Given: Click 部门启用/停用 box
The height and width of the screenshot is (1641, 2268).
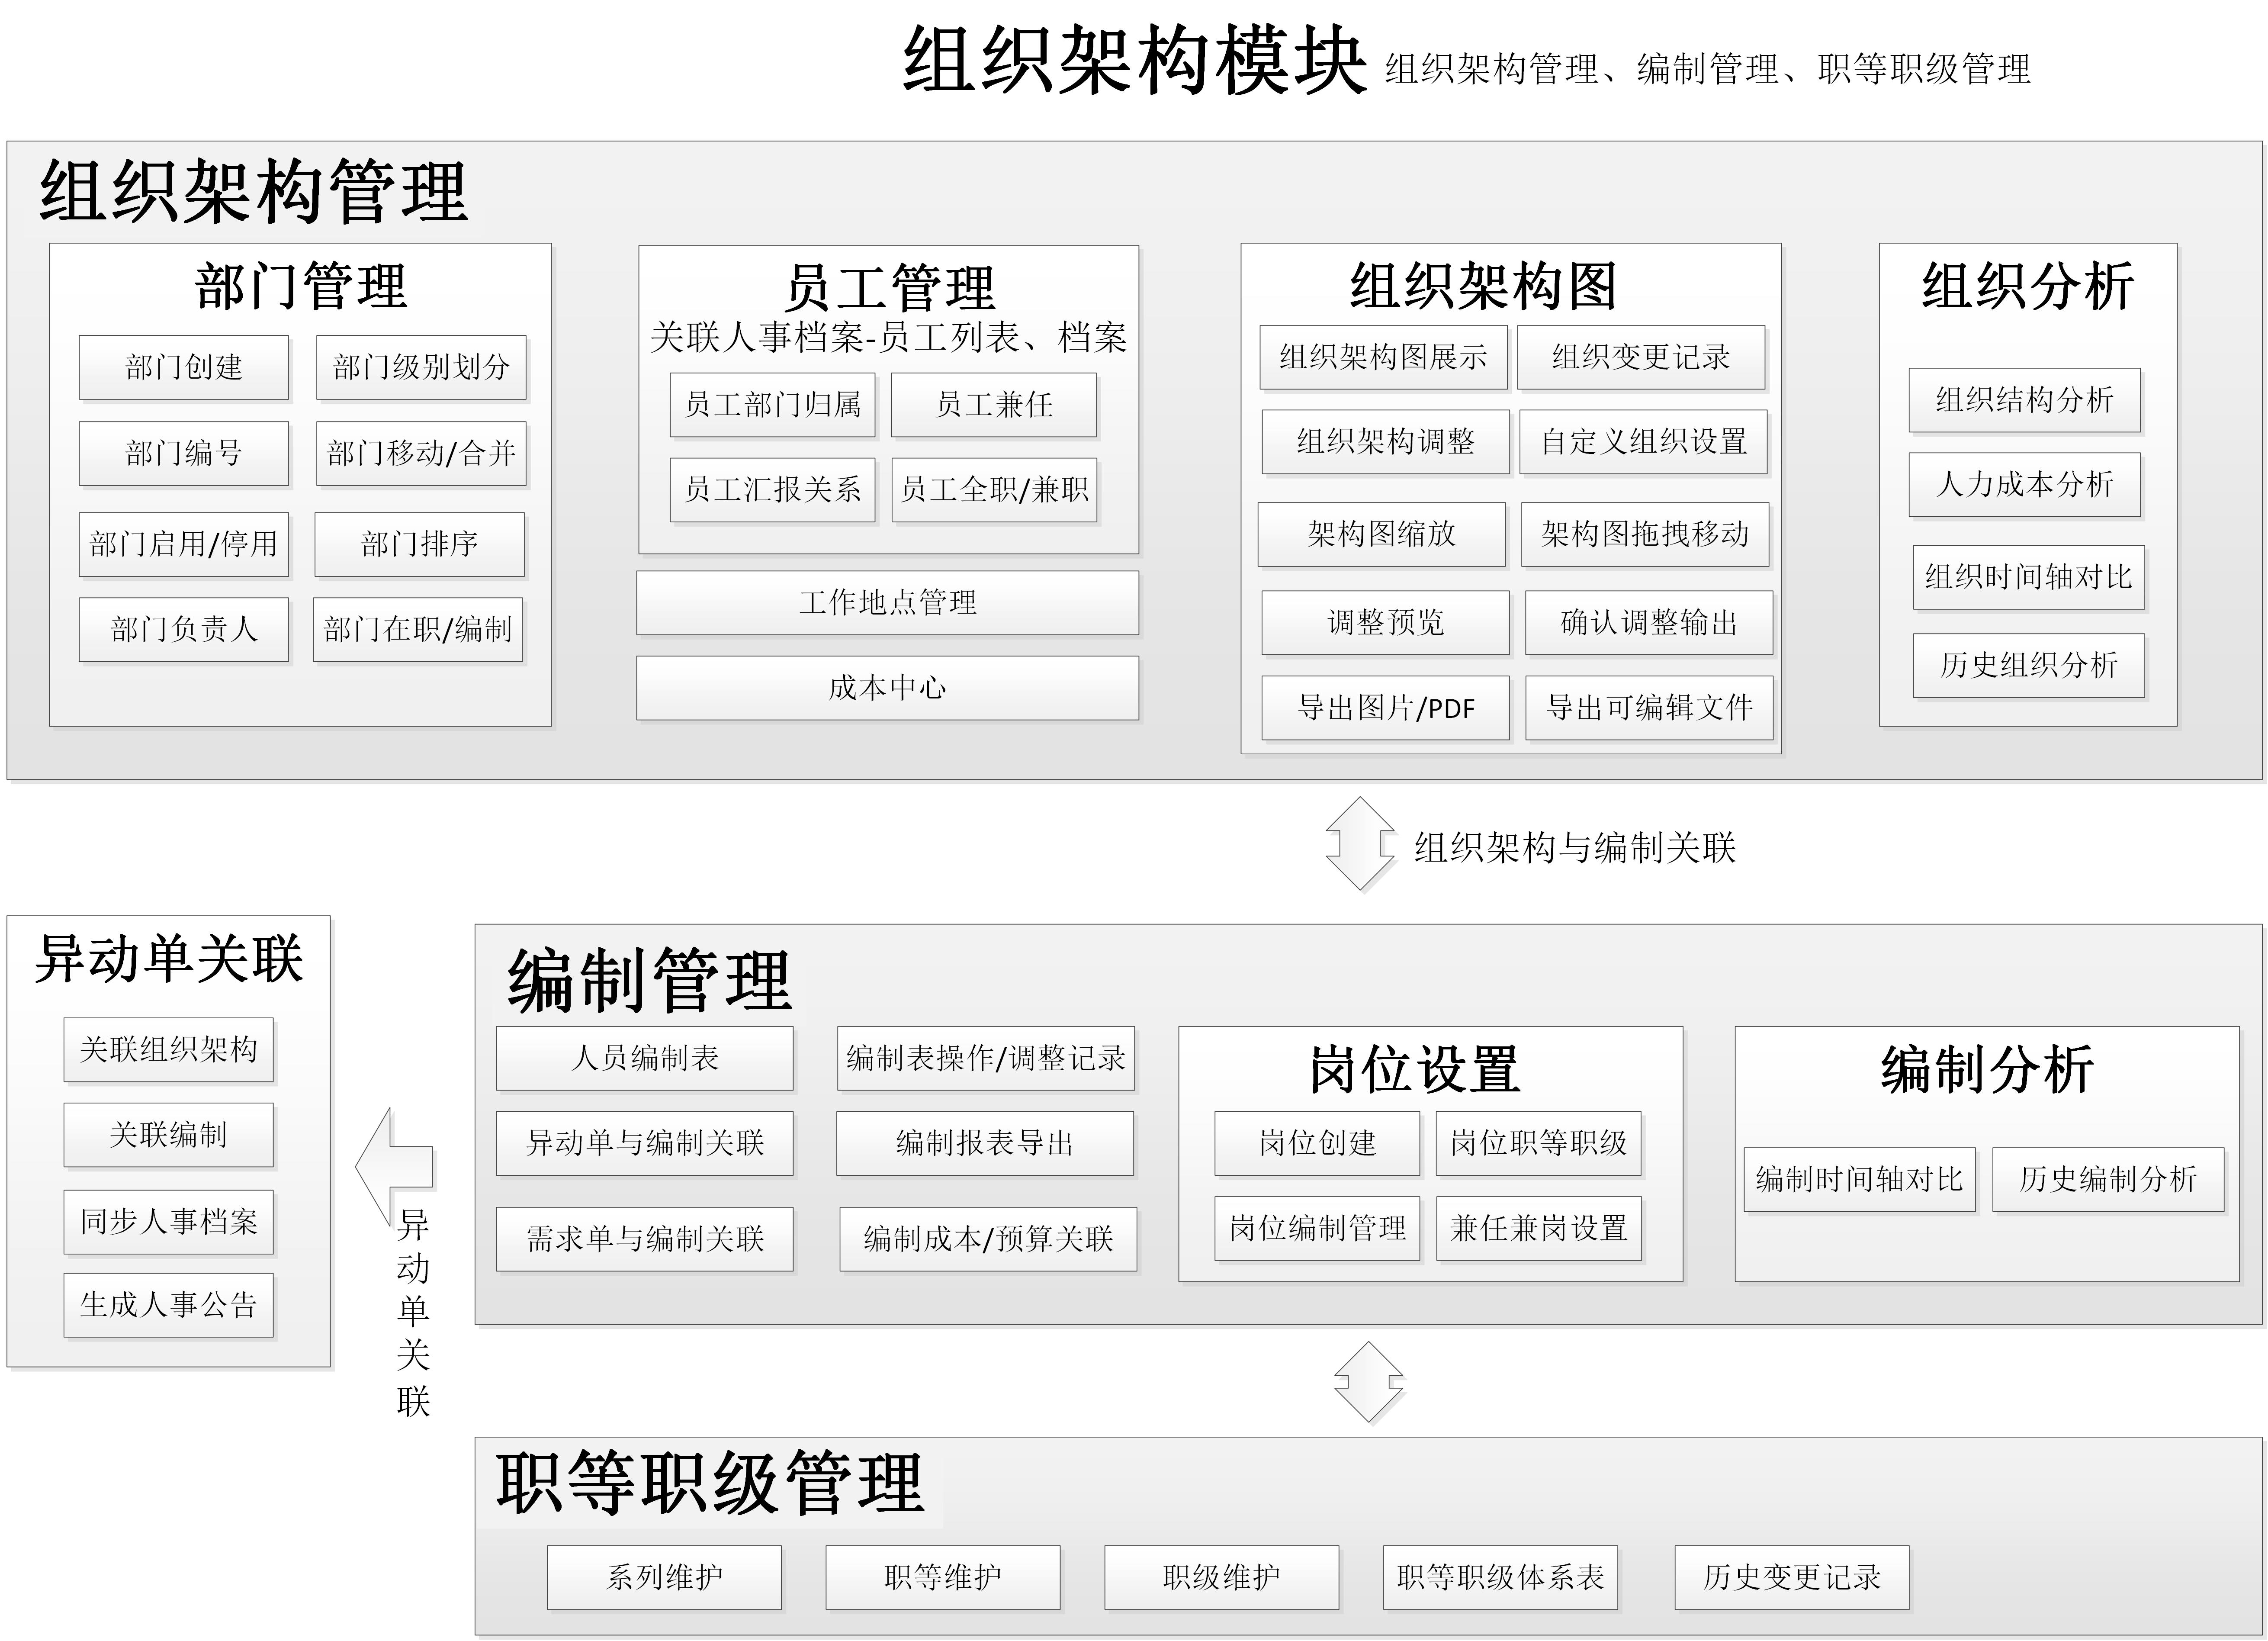Looking at the screenshot, I should (x=184, y=544).
